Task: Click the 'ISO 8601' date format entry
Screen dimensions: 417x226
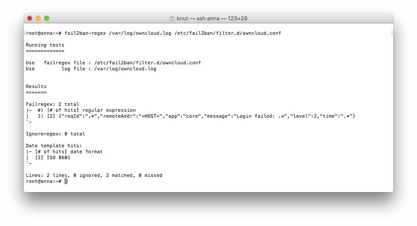Action: click(59, 157)
